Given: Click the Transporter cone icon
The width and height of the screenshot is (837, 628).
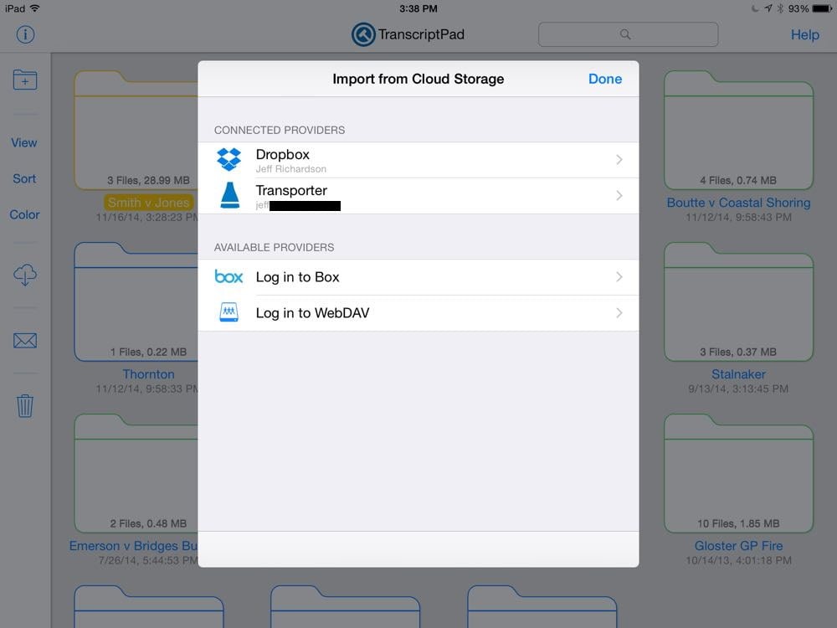Looking at the screenshot, I should click(230, 195).
